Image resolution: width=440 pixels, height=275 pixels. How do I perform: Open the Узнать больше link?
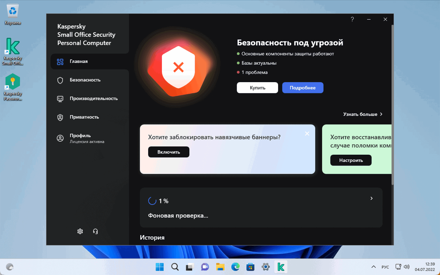tap(363, 114)
